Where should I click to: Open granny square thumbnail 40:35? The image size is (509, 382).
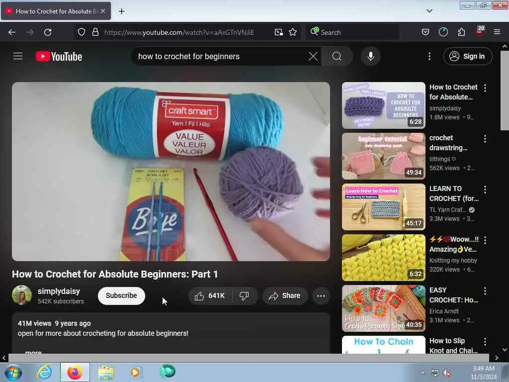tap(383, 308)
